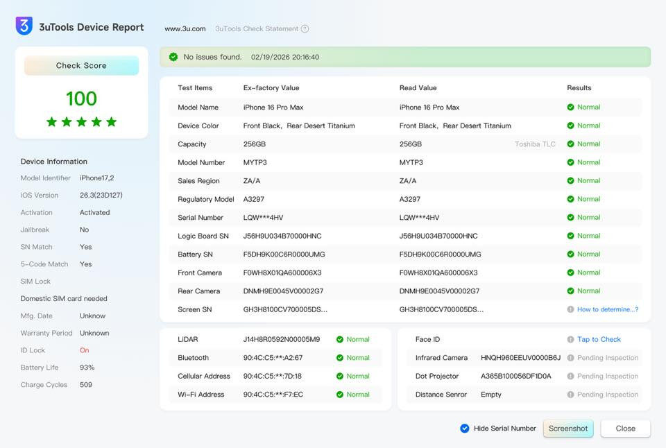Click the green checkmark beside No issues found
Viewport: 666px width, 448px height.
[x=173, y=57]
